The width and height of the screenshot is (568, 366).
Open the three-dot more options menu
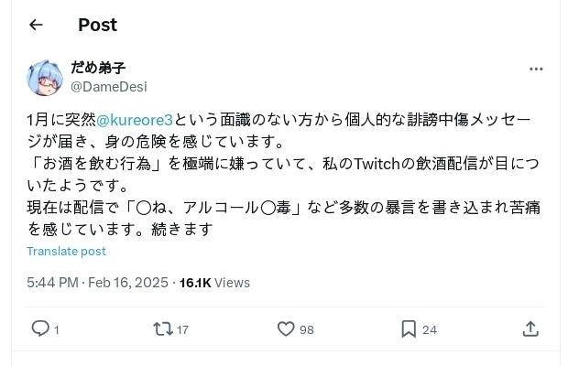[x=536, y=70]
